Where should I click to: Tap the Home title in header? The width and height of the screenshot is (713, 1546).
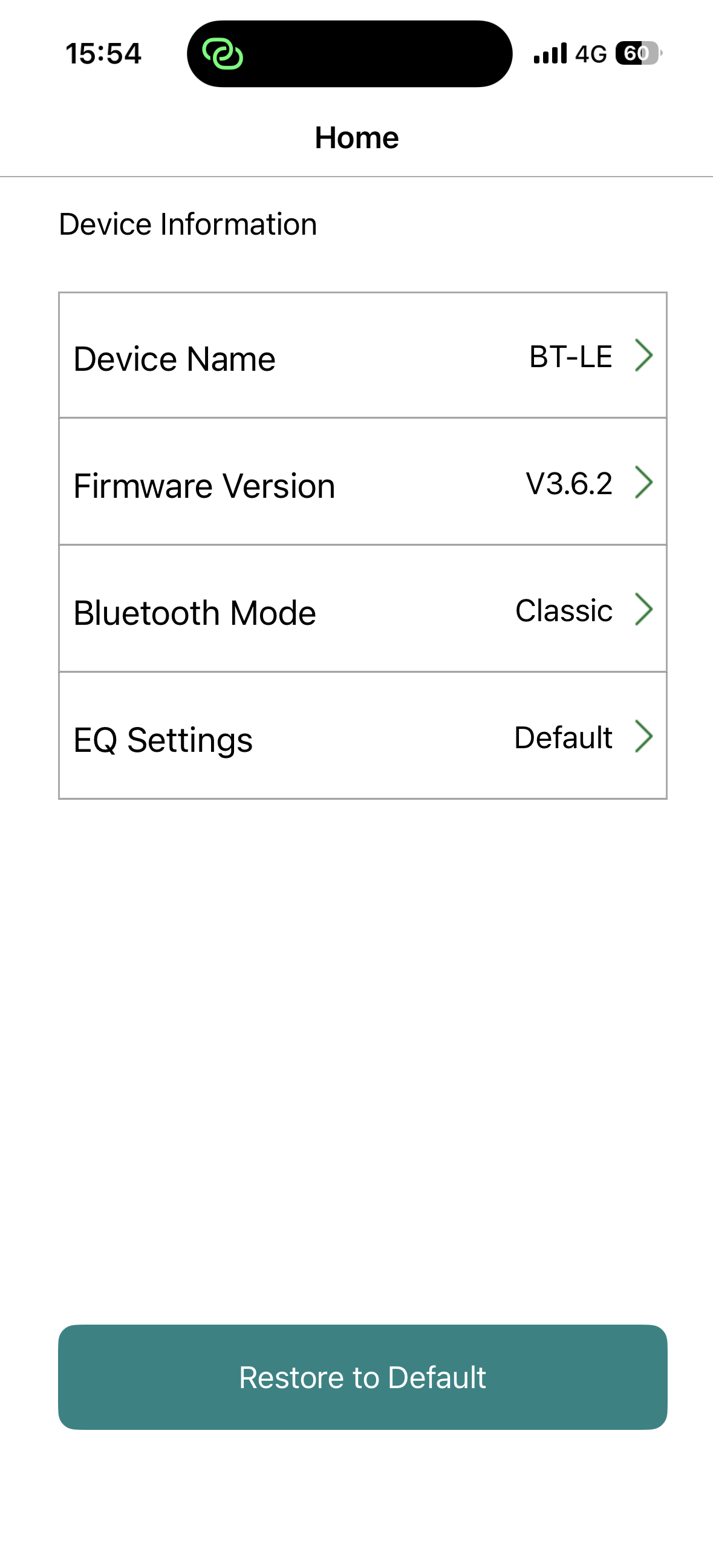357,138
